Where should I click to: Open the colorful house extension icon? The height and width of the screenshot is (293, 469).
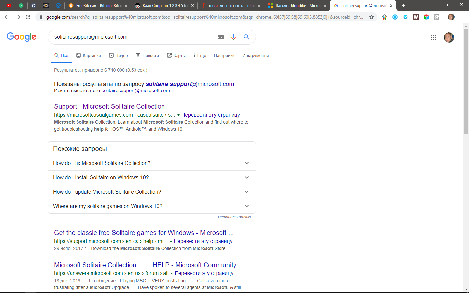point(385,17)
